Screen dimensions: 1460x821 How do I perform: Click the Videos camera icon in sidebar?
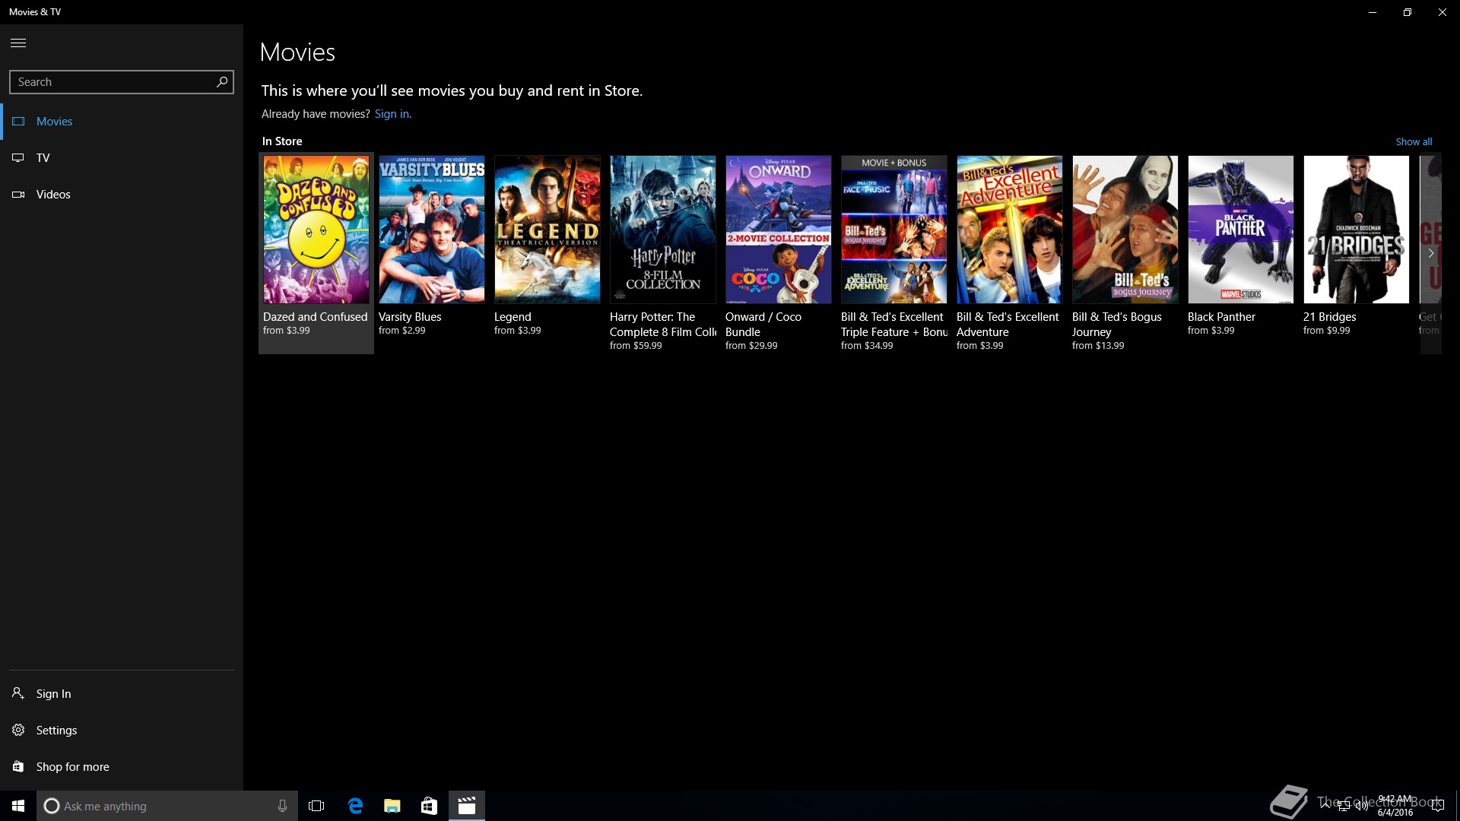pyautogui.click(x=18, y=195)
